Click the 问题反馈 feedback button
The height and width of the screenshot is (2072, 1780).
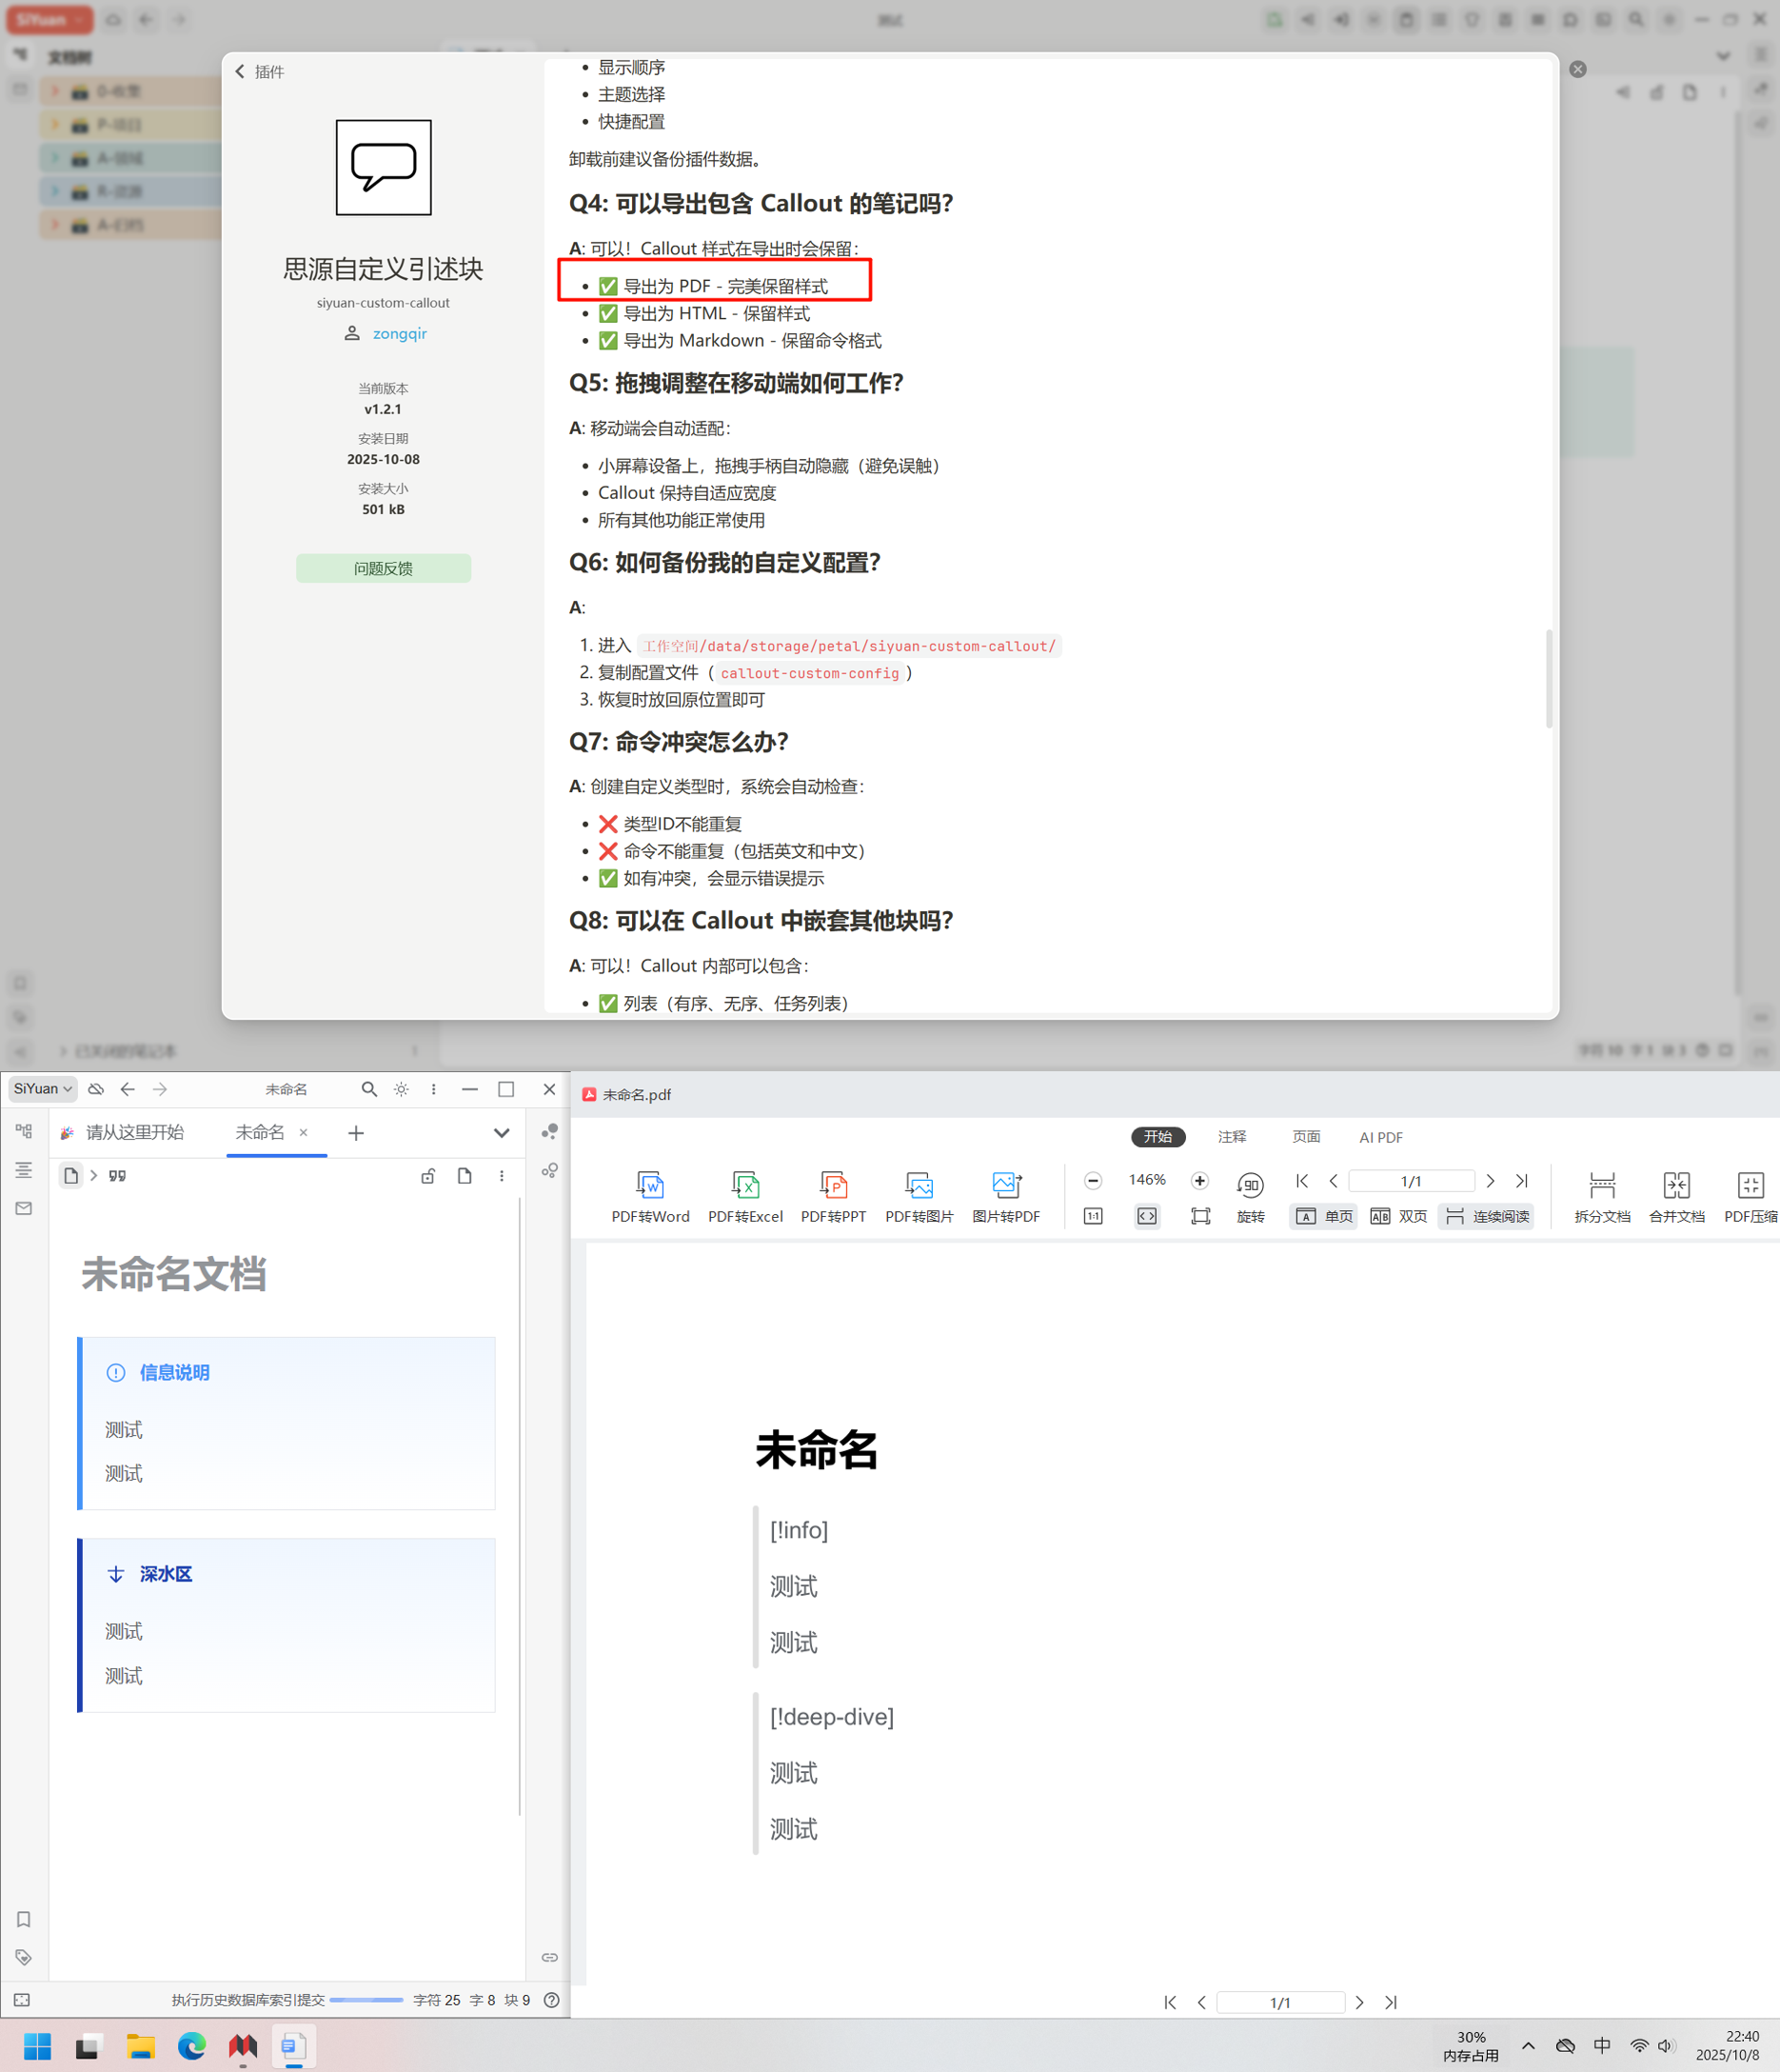(x=383, y=568)
